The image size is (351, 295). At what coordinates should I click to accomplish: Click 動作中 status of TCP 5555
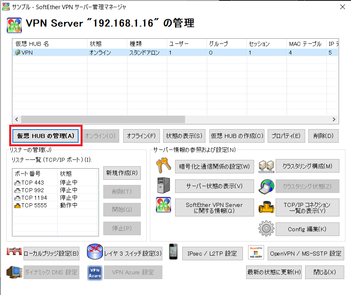point(69,205)
